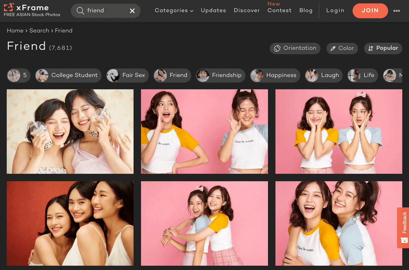The height and width of the screenshot is (270, 409).
Task: Expand the Popular sort dropdown
Action: click(383, 48)
